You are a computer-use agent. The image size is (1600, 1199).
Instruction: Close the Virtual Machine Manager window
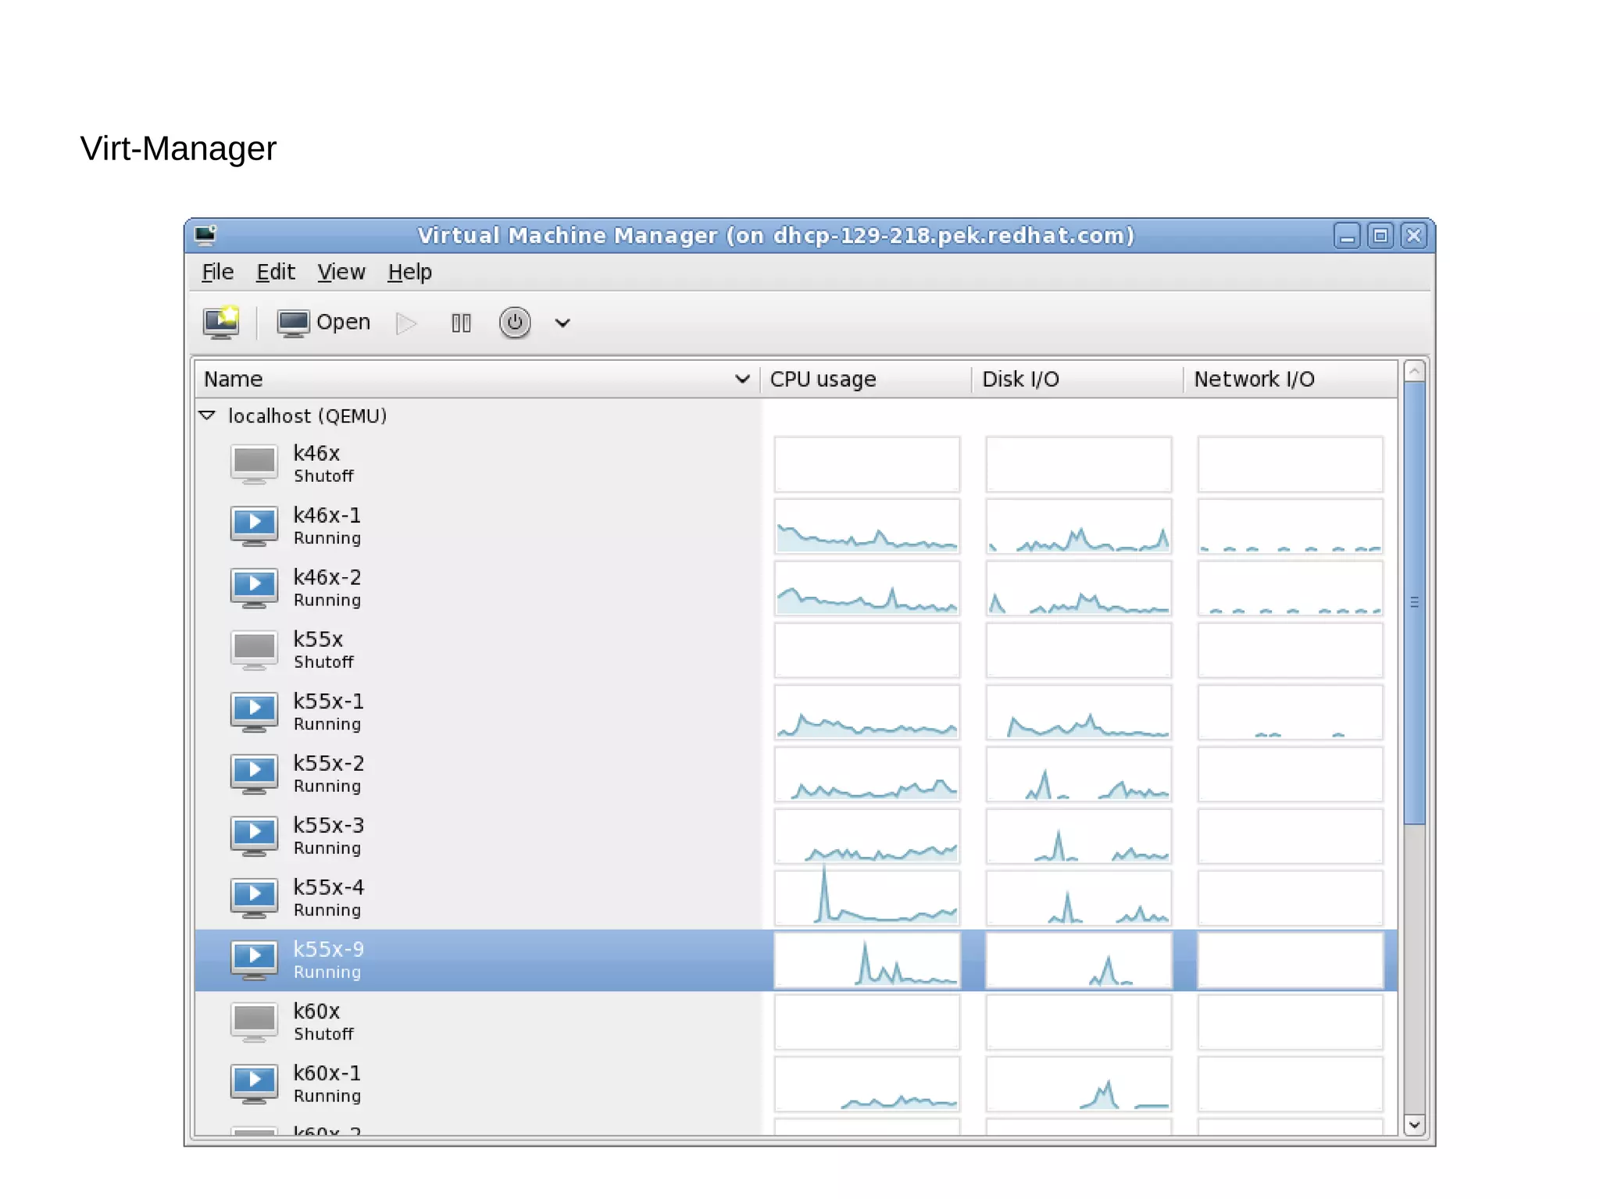[1414, 236]
